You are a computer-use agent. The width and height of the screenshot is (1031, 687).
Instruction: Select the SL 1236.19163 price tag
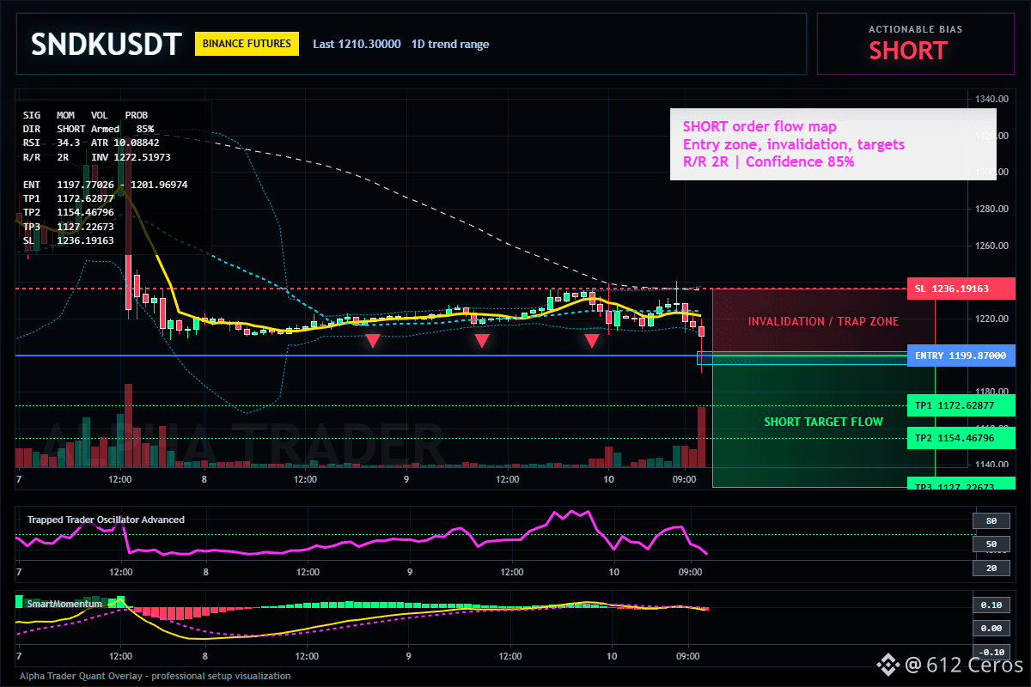pos(961,289)
